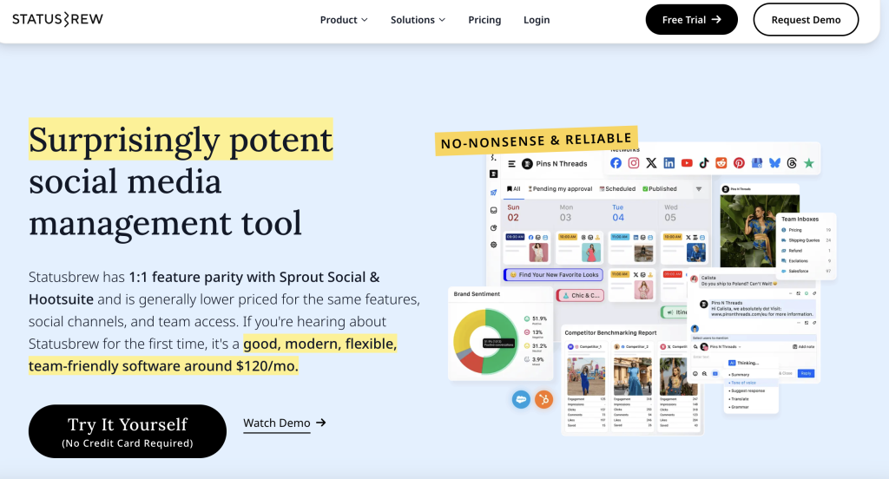Choose Translate in AI menu
The width and height of the screenshot is (889, 479).
click(x=739, y=399)
